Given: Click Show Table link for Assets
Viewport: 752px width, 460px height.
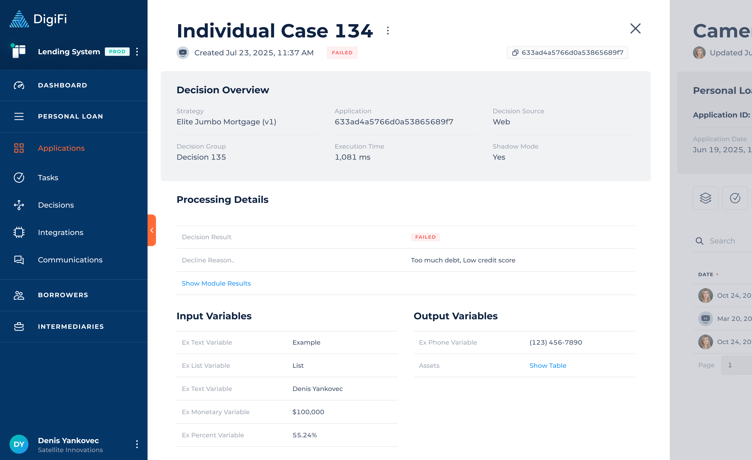Looking at the screenshot, I should pos(548,365).
